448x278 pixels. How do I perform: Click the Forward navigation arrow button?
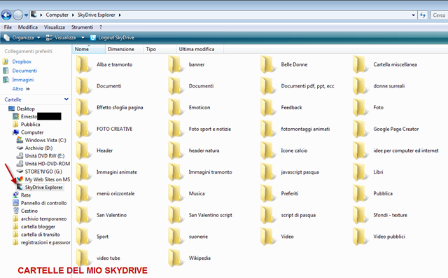coord(17,15)
